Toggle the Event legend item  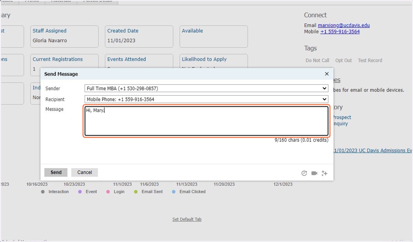click(87, 192)
